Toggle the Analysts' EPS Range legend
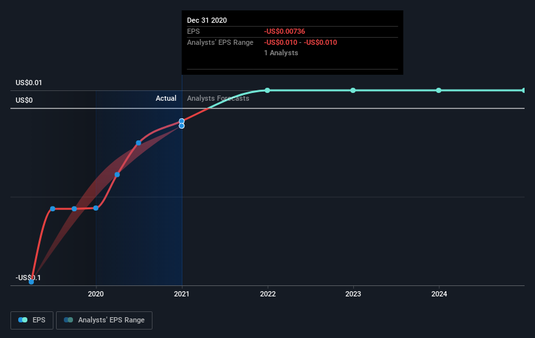Screen dimensions: 535x338 pyautogui.click(x=104, y=320)
